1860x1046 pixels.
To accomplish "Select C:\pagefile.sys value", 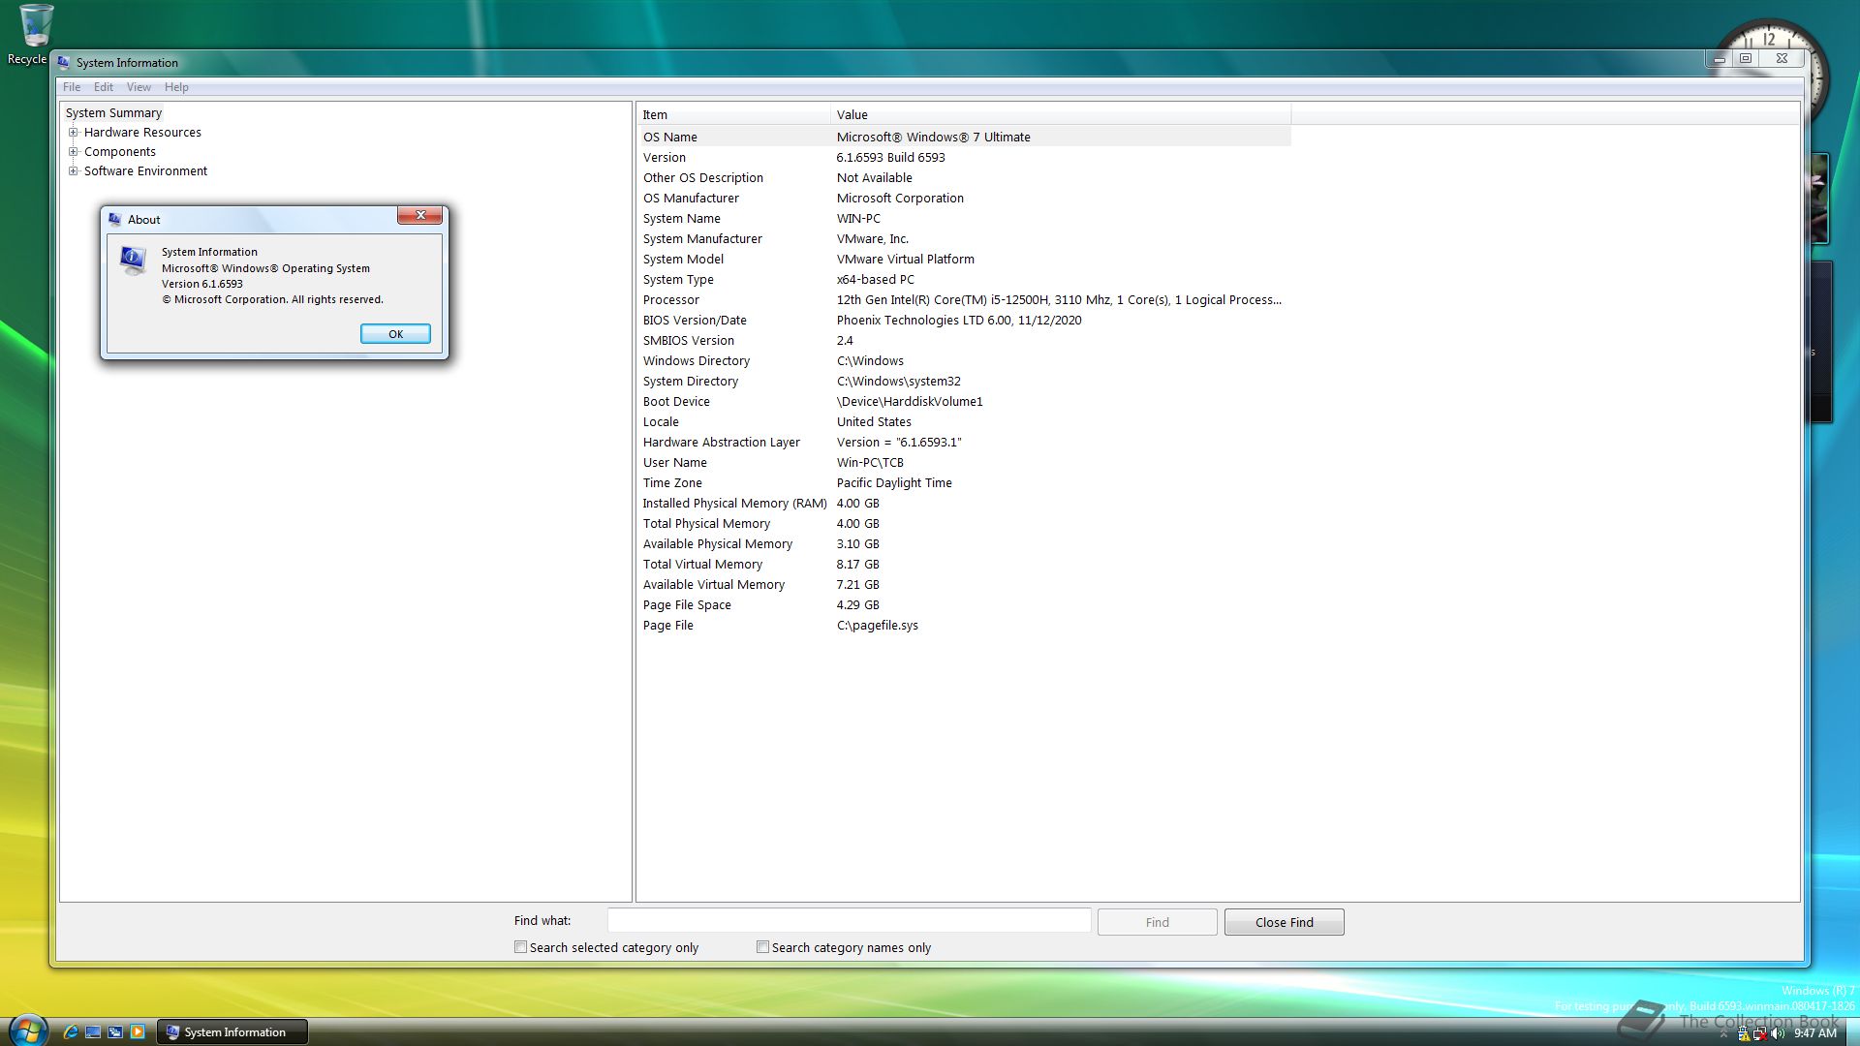I will tap(878, 626).
